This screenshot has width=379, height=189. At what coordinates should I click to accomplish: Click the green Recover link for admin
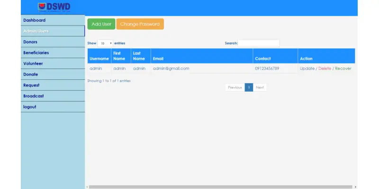pyautogui.click(x=343, y=69)
